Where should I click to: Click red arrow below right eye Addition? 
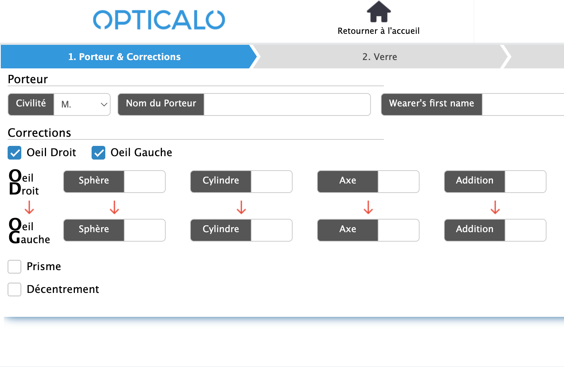pyautogui.click(x=495, y=207)
